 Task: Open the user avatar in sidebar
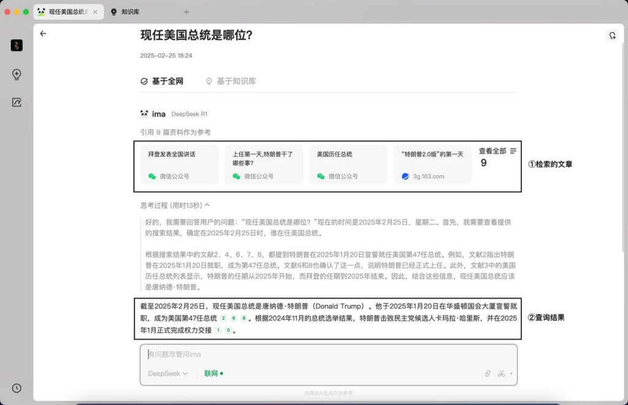click(x=17, y=45)
